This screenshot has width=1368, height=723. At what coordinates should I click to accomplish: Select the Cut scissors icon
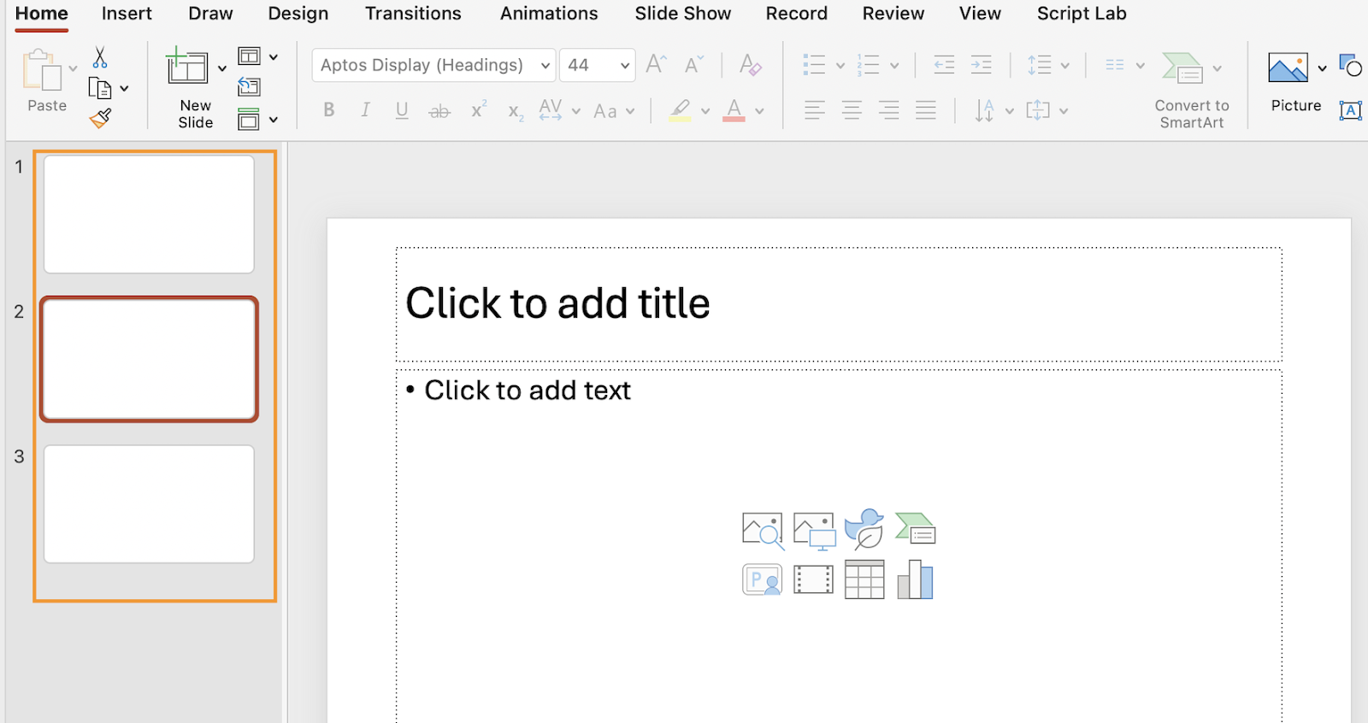[x=100, y=57]
